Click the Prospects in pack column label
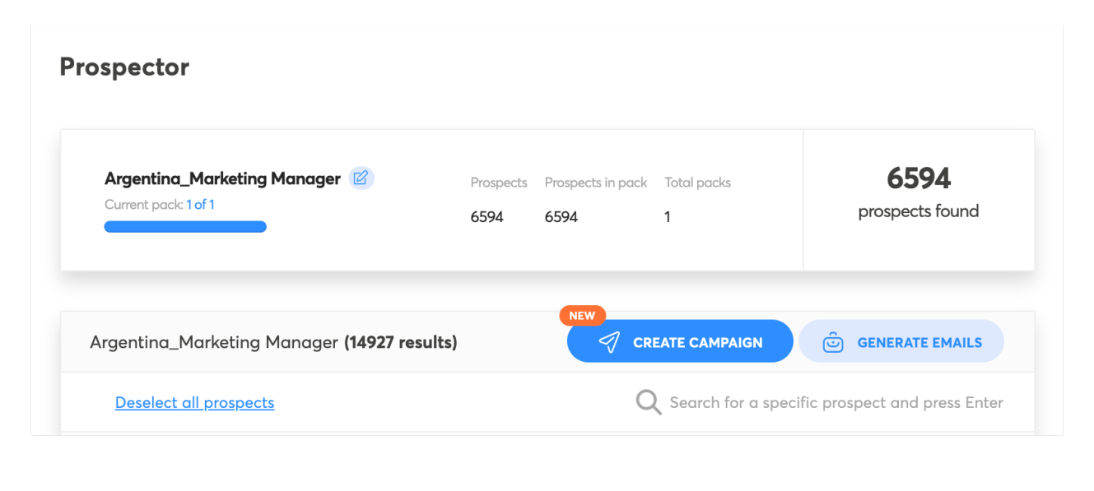This screenshot has height=491, width=1094. pos(596,183)
